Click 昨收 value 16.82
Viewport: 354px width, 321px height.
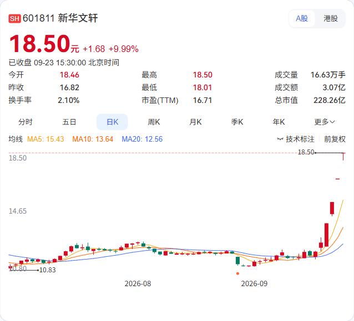coord(69,87)
